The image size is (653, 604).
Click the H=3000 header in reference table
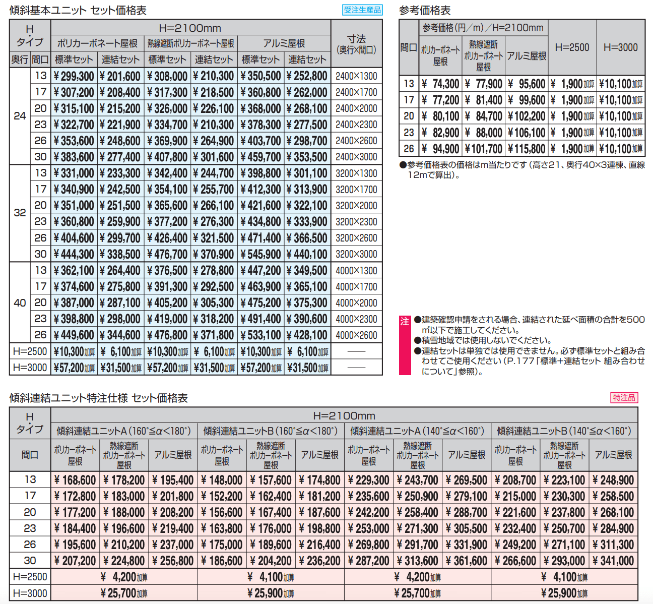coord(620,47)
